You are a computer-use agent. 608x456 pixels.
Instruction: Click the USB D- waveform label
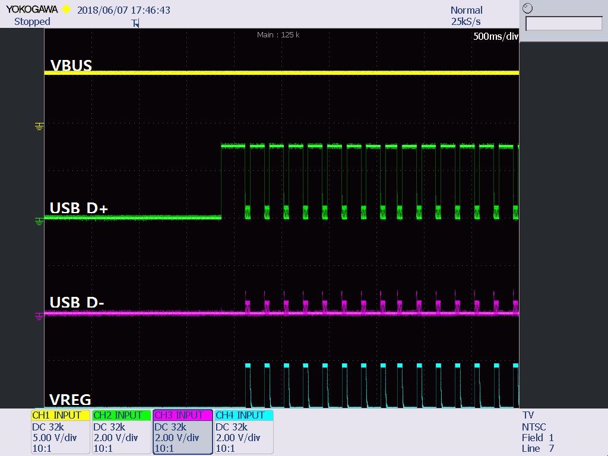click(x=77, y=302)
